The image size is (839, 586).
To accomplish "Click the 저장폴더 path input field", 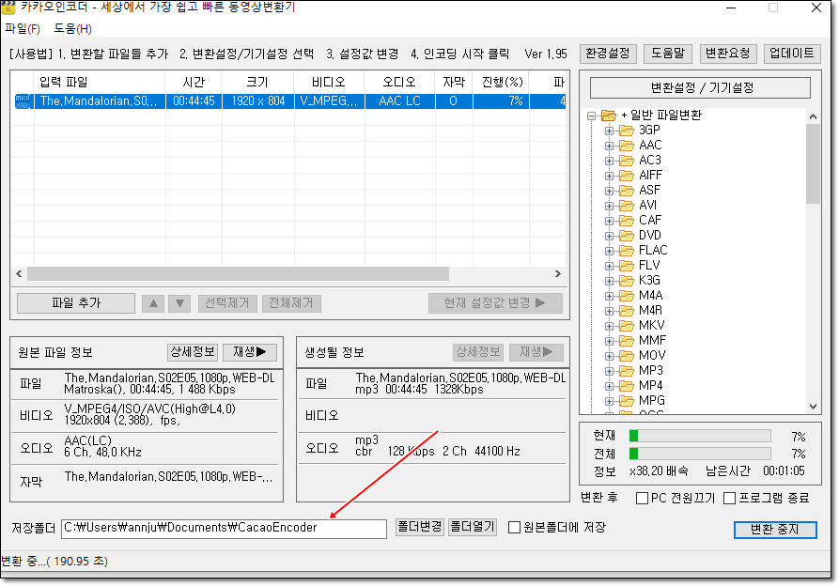I will [x=224, y=529].
